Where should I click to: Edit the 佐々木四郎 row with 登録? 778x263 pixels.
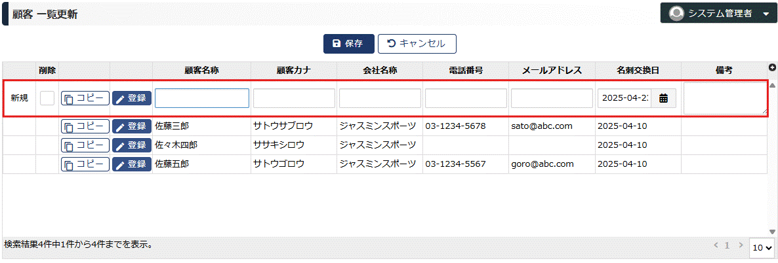[131, 145]
